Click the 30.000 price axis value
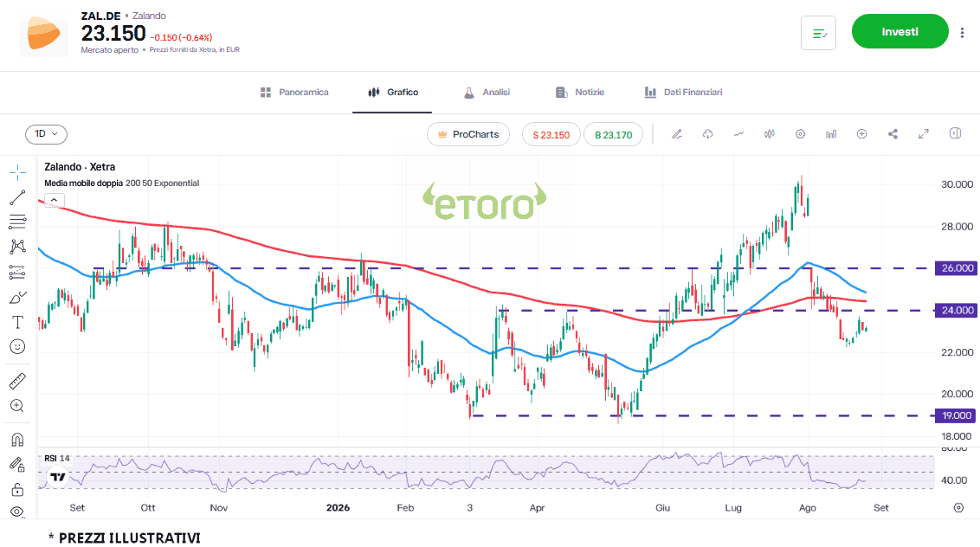 coord(957,183)
